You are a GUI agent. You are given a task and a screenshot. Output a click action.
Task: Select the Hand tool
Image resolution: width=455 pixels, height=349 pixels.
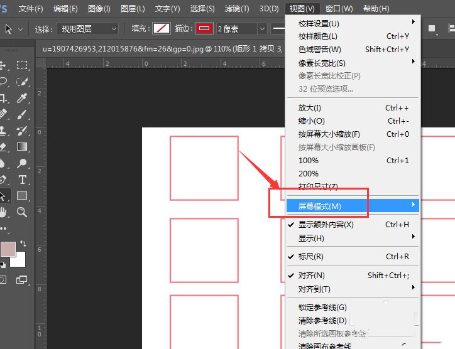(3, 212)
